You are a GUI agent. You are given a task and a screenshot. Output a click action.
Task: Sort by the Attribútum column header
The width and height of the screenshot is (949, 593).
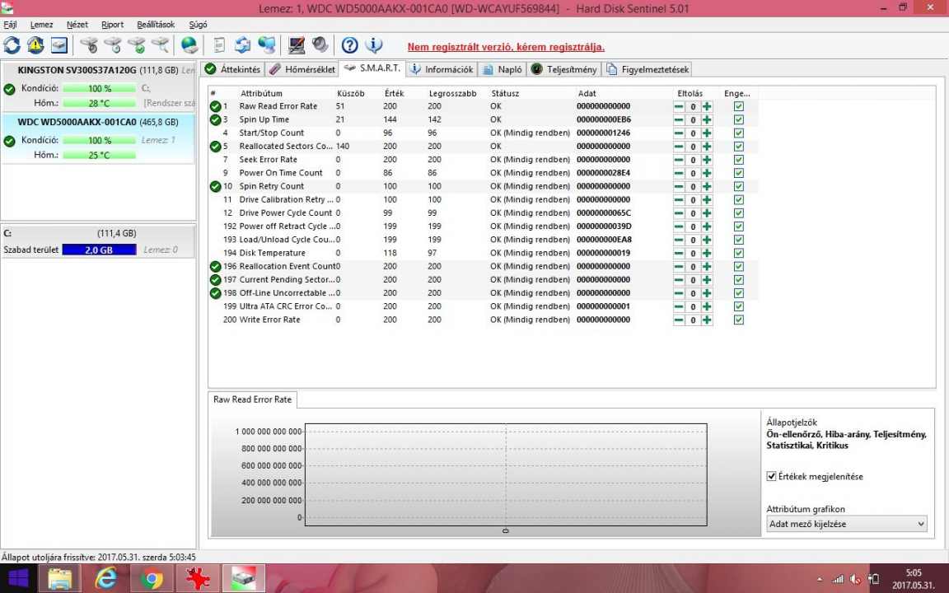tap(261, 93)
